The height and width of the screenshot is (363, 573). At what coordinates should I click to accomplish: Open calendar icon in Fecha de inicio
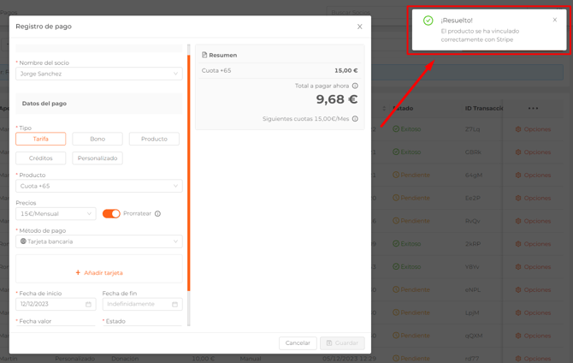click(x=88, y=304)
